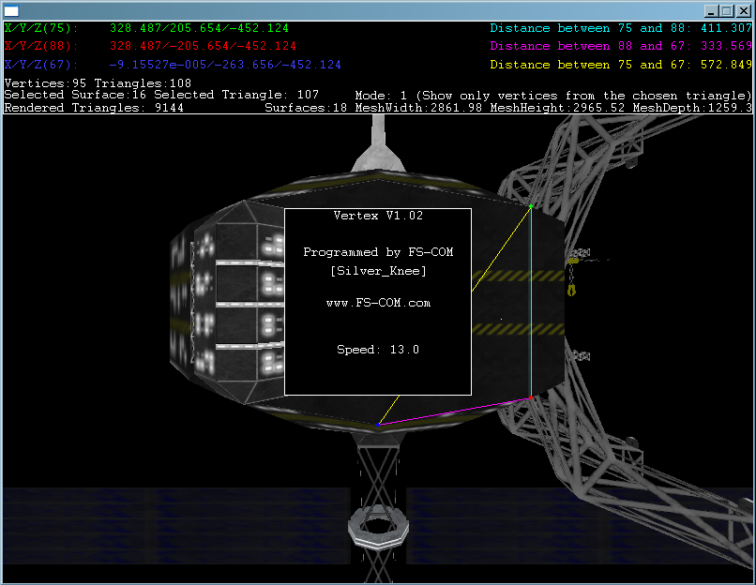
Task: Click the 'Selected Triangle: 107' text
Action: pos(236,95)
